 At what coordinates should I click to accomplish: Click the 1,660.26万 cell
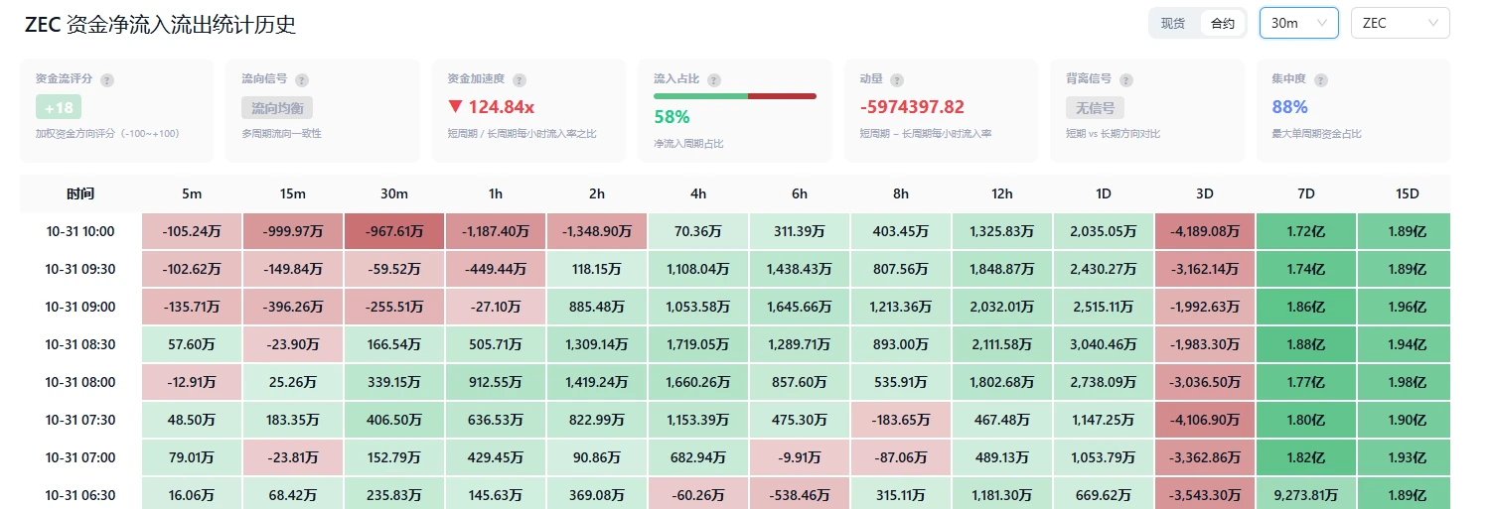(x=698, y=382)
